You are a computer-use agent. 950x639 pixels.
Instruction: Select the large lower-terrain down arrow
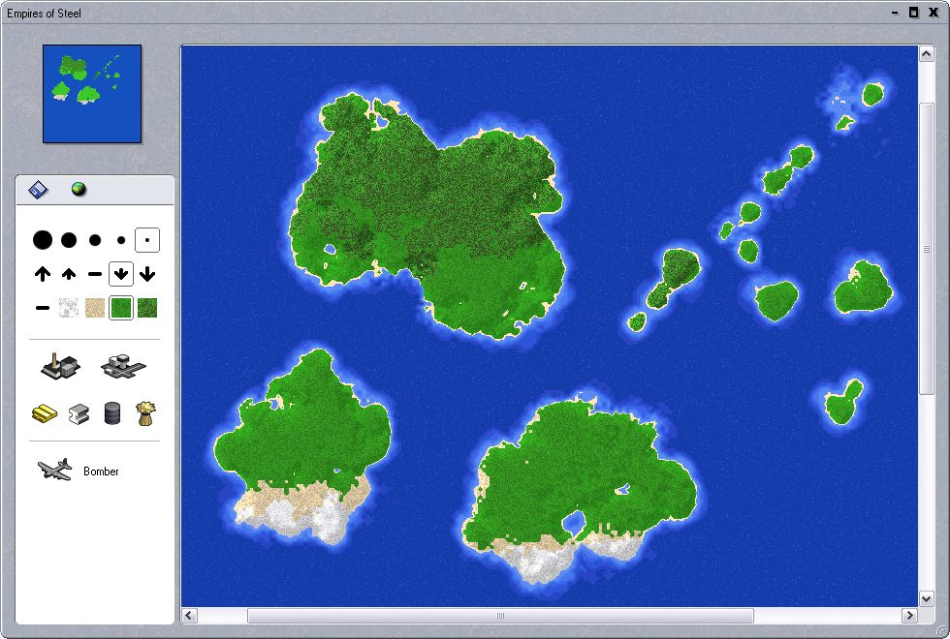tap(147, 274)
